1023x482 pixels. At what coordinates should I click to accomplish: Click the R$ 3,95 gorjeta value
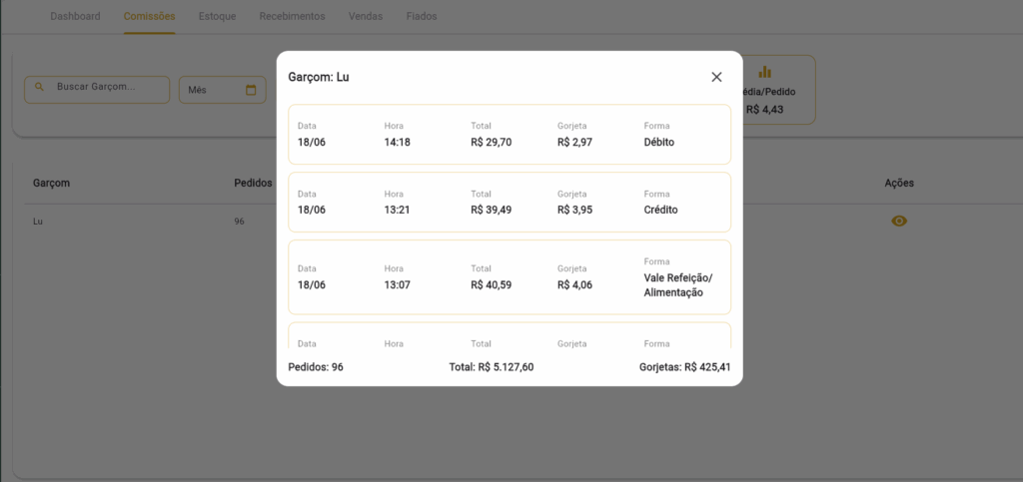click(574, 210)
